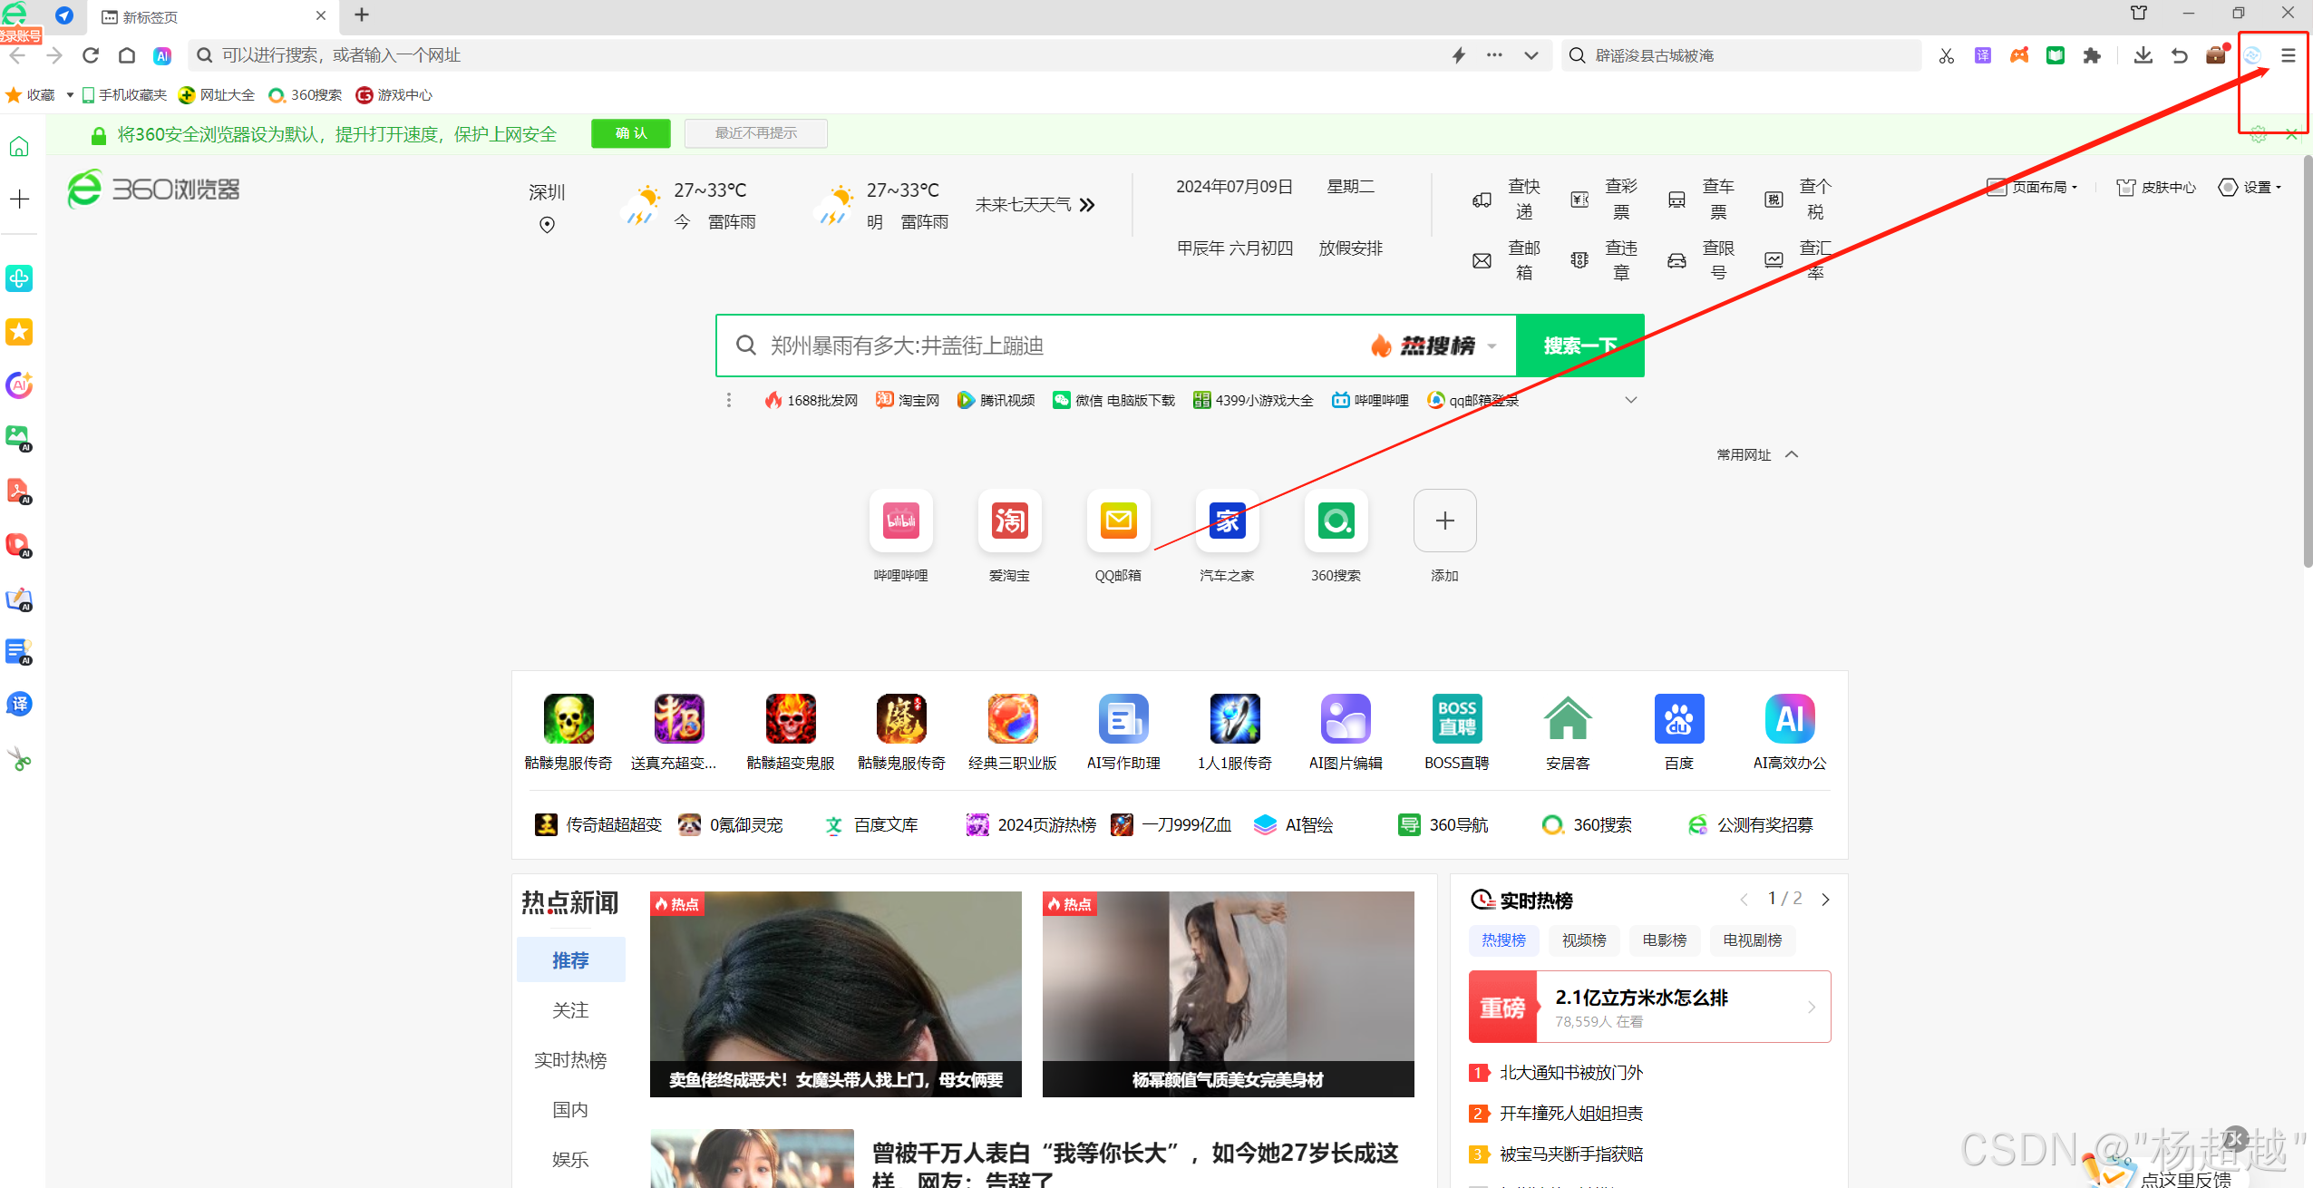Expand the quick links row chevron

(1630, 400)
